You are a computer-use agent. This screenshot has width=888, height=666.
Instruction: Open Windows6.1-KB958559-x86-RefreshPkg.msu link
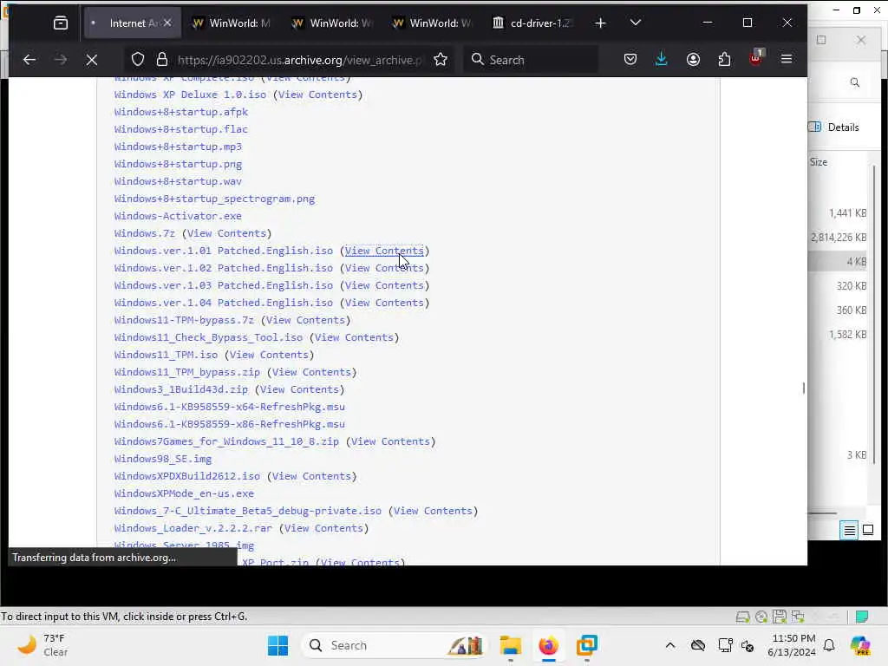229,424
